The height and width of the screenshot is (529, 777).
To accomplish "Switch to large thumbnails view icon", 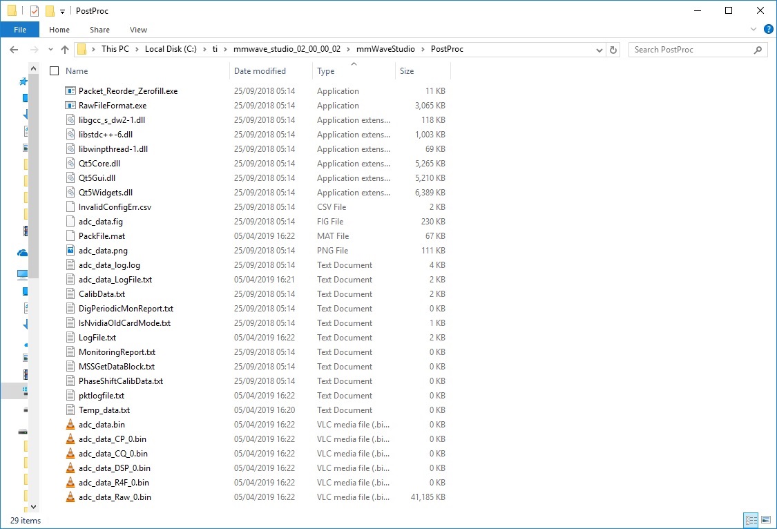I will 765,520.
